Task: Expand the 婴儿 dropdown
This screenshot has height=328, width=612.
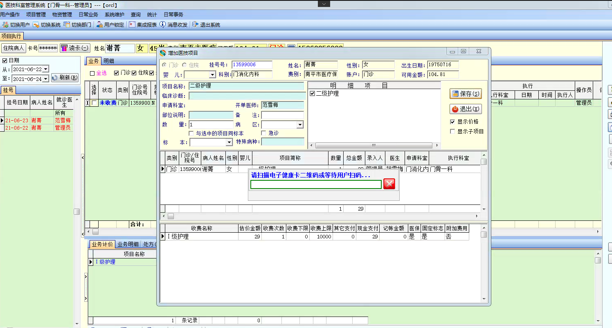Action: [212, 75]
